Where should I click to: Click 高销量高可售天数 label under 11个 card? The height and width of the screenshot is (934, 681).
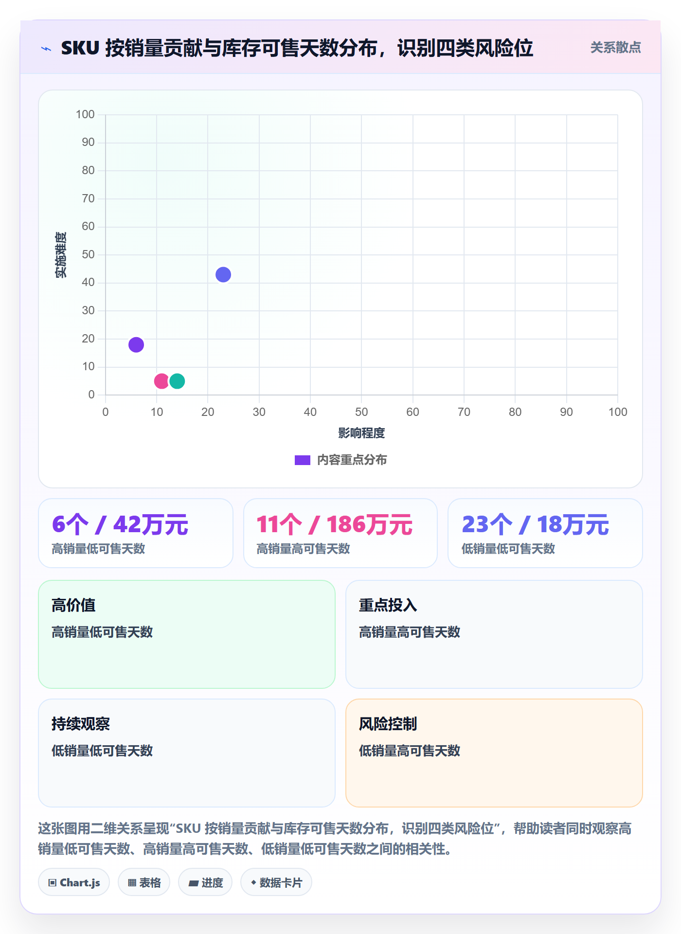[x=304, y=549]
